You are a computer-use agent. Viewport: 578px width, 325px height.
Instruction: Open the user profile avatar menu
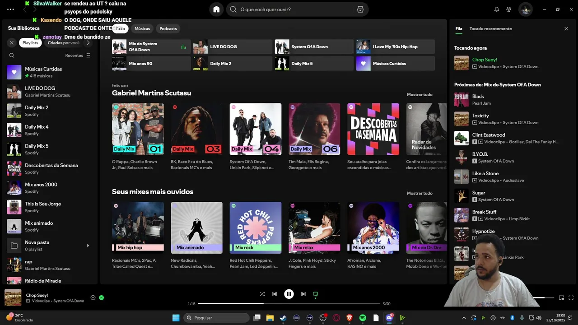(x=525, y=9)
